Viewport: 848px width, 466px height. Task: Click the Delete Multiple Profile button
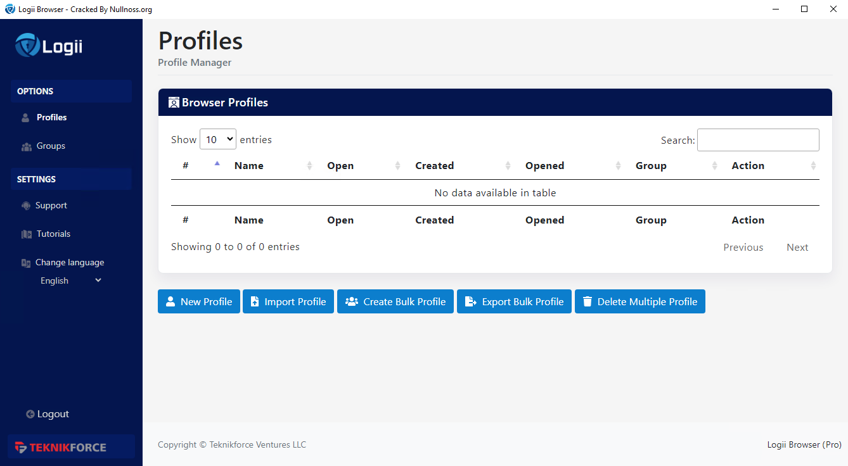639,302
